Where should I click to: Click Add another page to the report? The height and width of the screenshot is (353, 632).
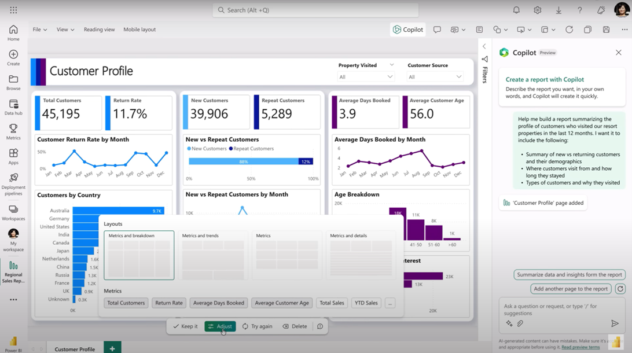tap(571, 289)
